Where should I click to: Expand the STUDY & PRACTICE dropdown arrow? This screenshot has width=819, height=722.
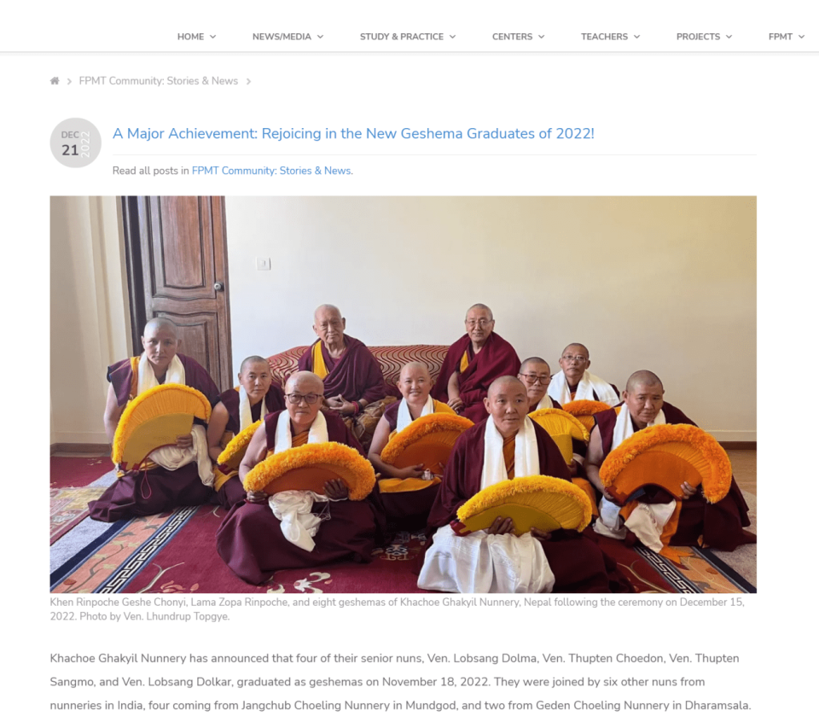(x=452, y=37)
